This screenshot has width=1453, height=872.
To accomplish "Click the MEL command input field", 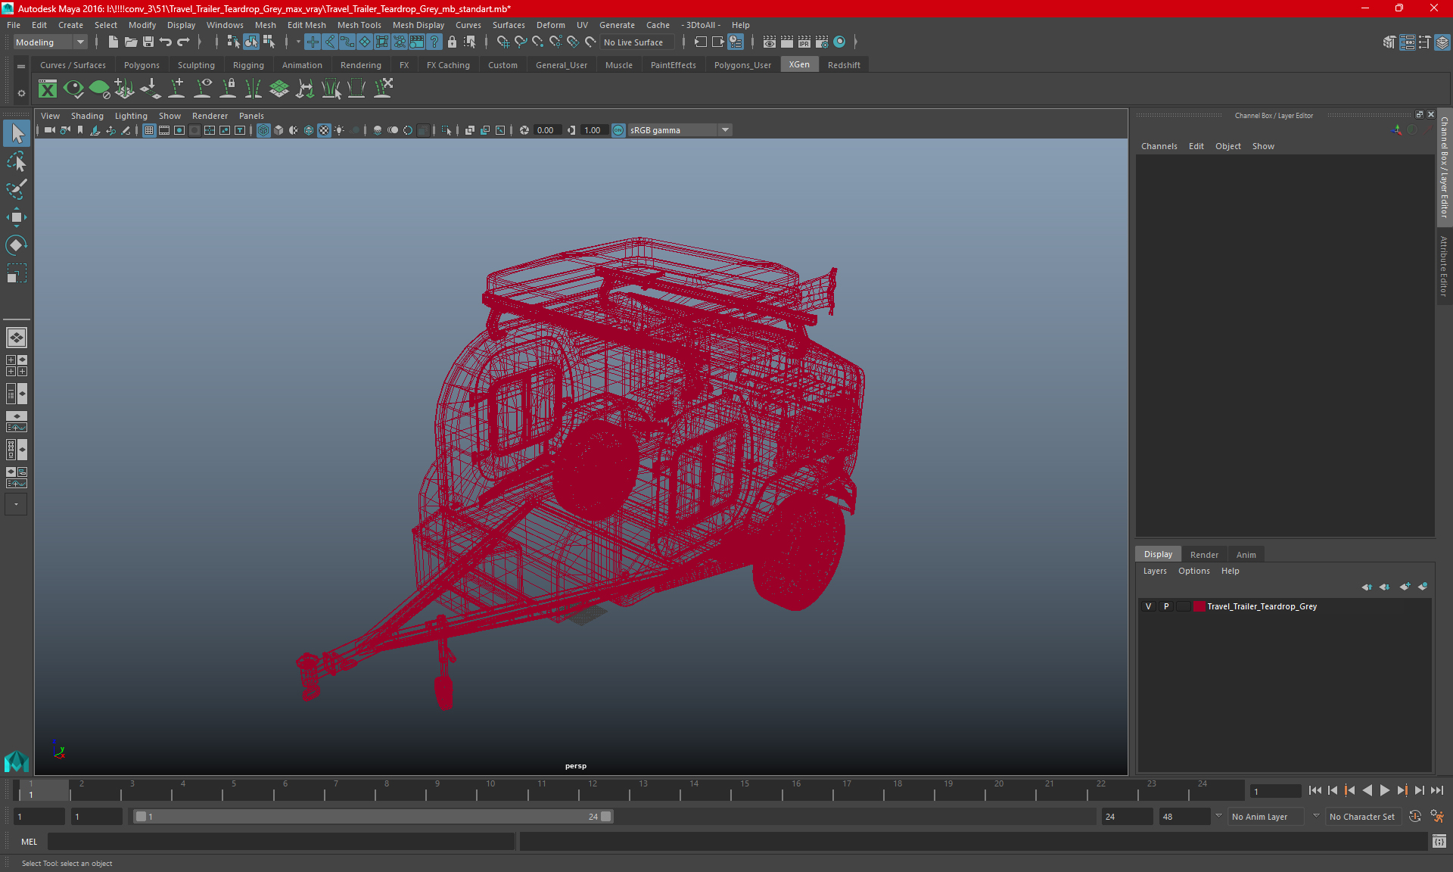I will click(x=280, y=842).
